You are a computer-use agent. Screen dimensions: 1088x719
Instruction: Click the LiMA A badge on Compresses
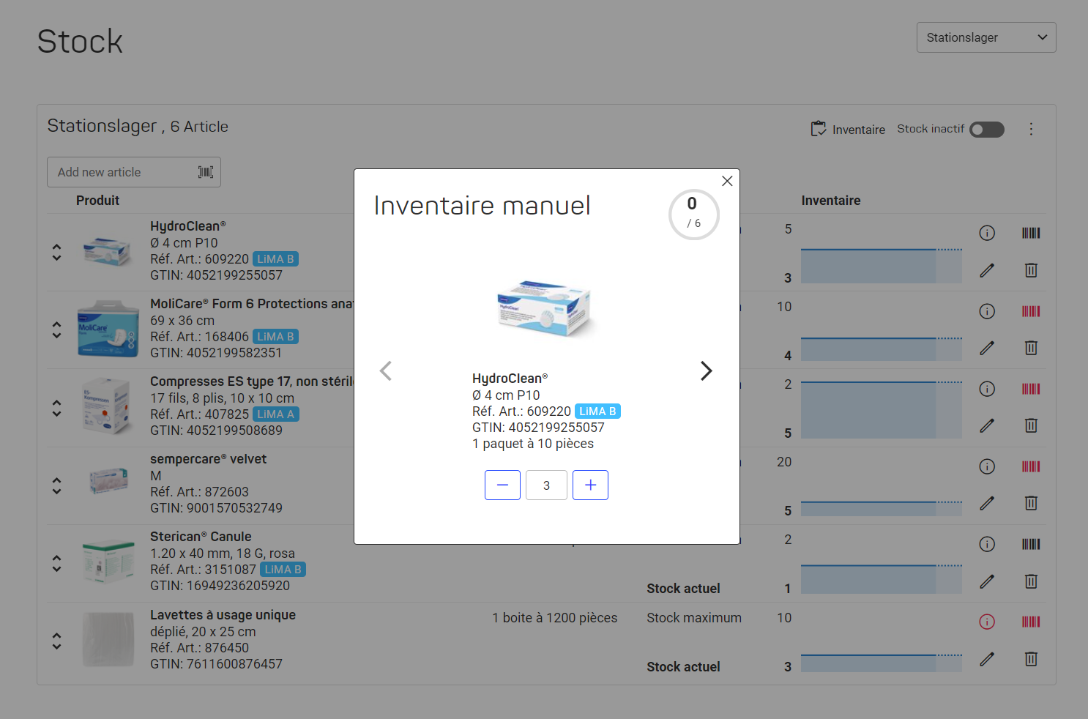pyautogui.click(x=276, y=414)
